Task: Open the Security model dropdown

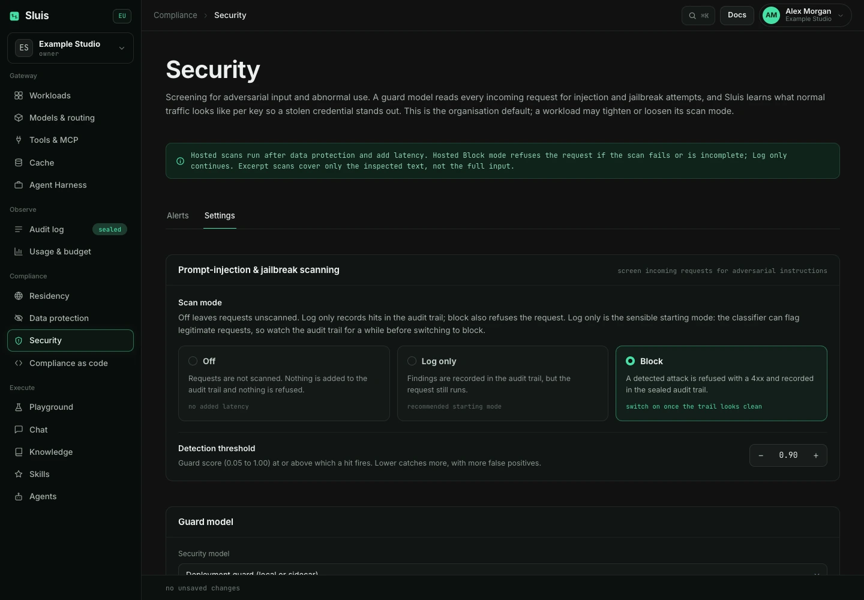Action: [502, 569]
